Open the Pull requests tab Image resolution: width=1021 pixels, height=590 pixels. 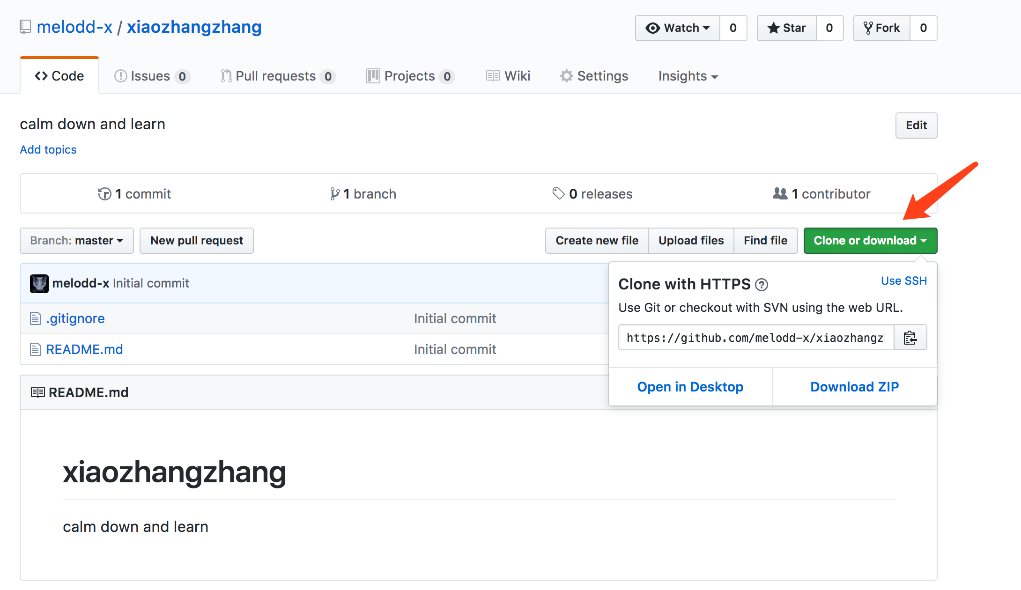pos(277,76)
